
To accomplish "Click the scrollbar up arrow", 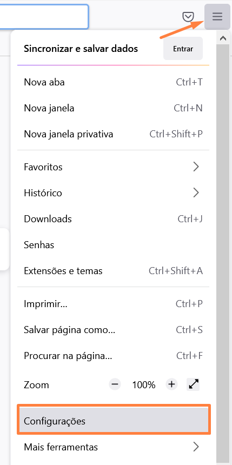I will pos(222,38).
